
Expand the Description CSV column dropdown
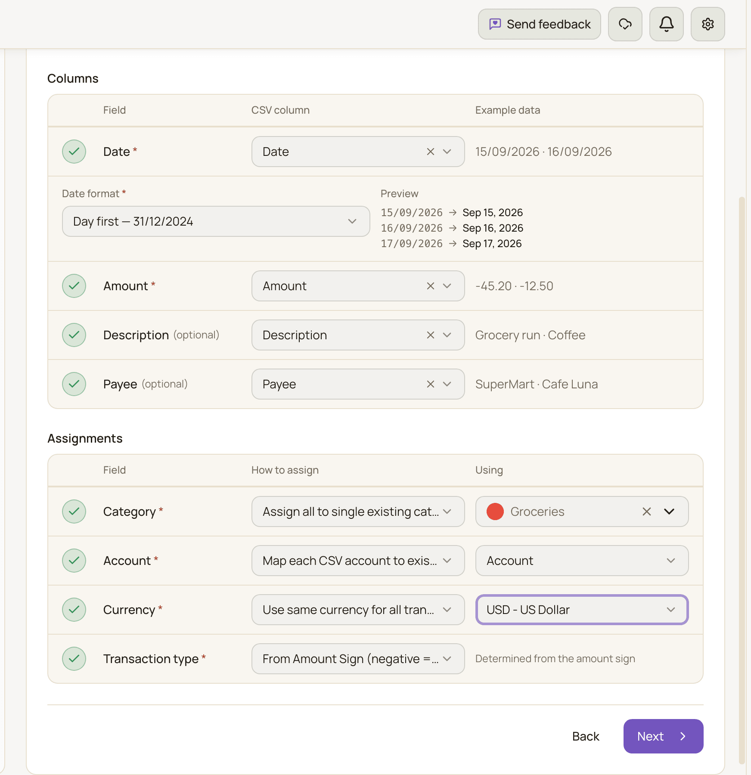pos(447,335)
